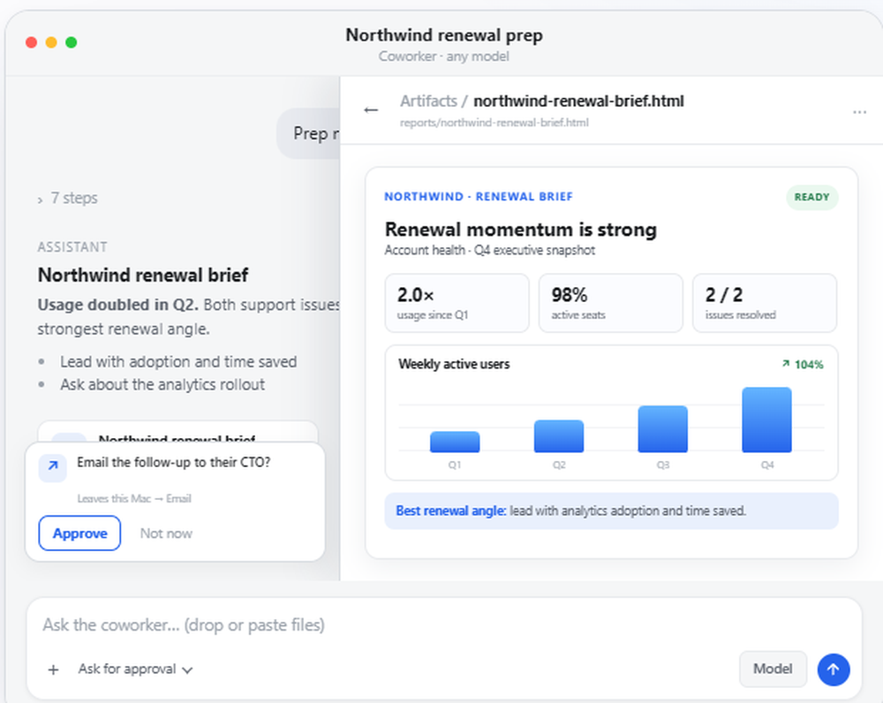883x703 pixels.
Task: Open the Model selector button
Action: pyautogui.click(x=773, y=669)
